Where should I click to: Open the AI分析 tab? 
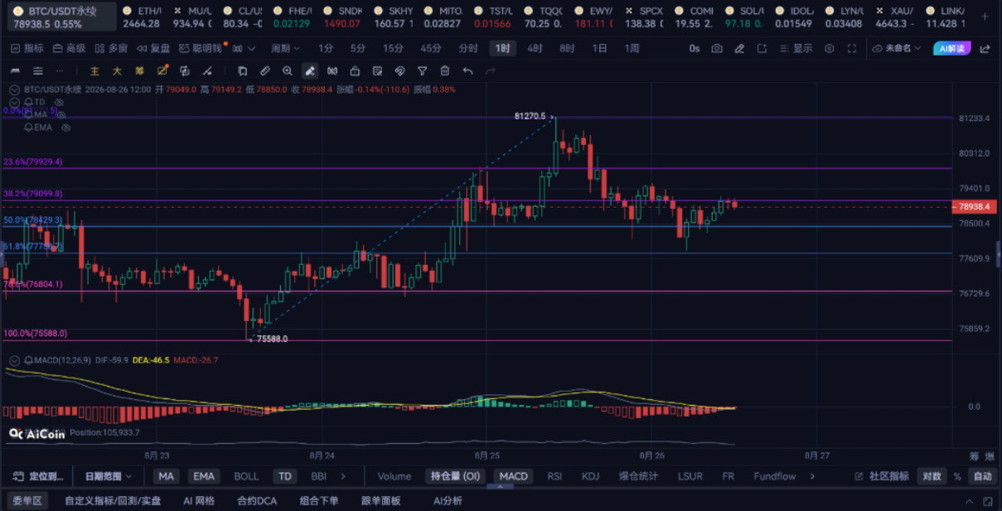[448, 500]
